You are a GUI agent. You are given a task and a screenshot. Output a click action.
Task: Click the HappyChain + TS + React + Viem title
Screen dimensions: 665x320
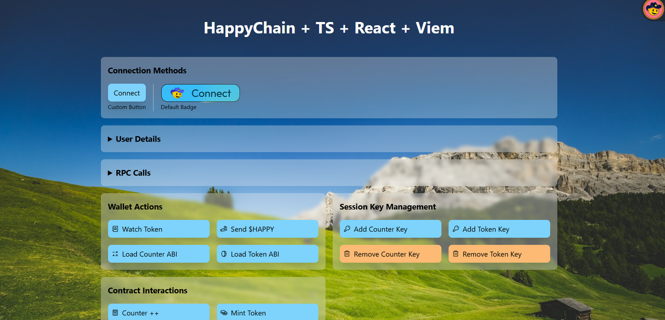[x=329, y=28]
